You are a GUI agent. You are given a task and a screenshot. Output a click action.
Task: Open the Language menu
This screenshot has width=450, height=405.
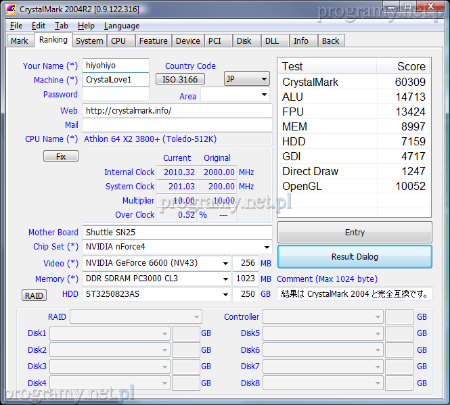click(x=122, y=26)
